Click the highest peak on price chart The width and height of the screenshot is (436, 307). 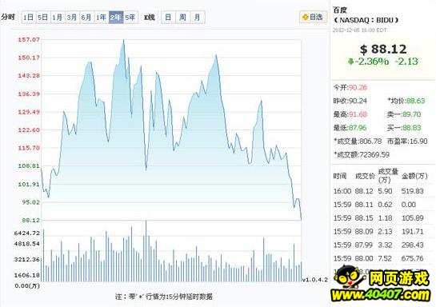coord(124,40)
